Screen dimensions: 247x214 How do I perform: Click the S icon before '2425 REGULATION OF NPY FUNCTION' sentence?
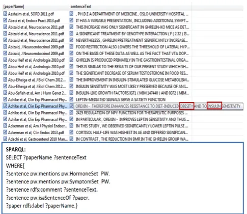[71, 113]
